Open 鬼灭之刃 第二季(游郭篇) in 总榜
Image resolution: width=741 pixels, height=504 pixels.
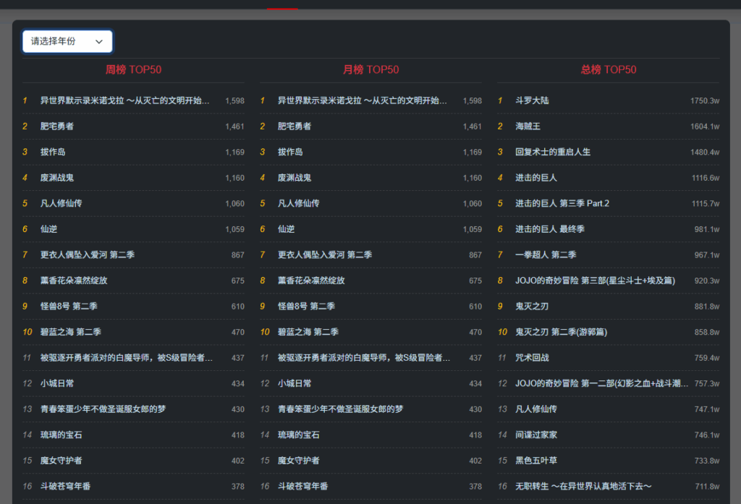click(562, 332)
